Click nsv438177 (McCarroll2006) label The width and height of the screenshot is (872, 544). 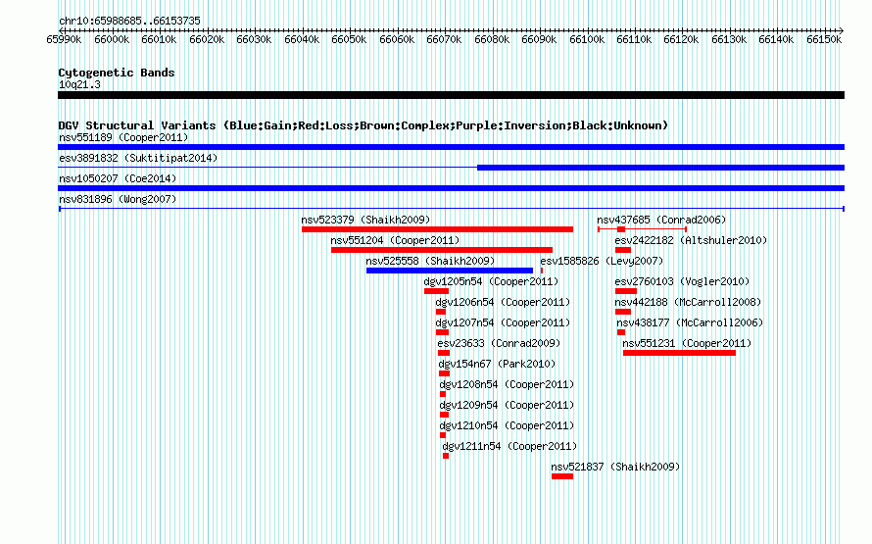point(690,322)
